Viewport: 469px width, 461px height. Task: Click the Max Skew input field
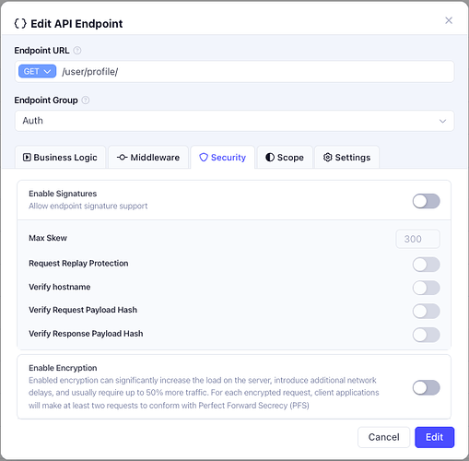coord(417,239)
